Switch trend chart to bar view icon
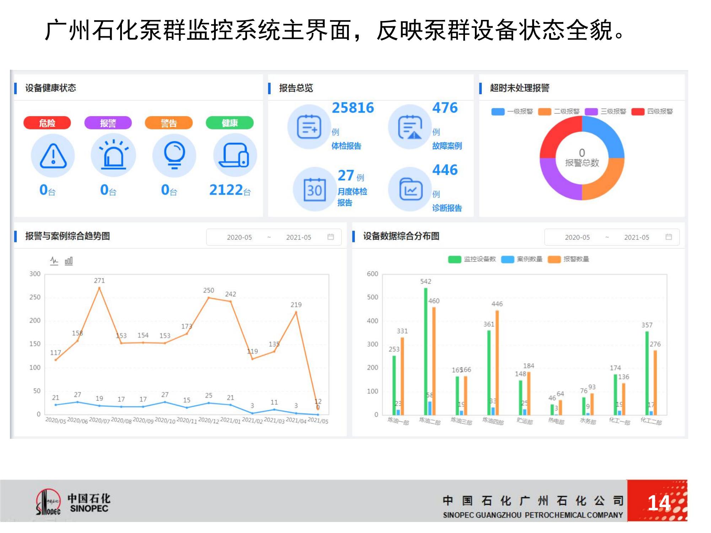 click(69, 261)
